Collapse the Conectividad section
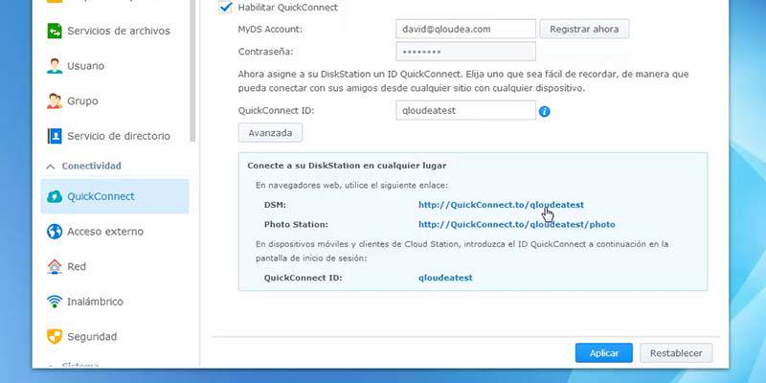This screenshot has height=383, width=766. point(51,167)
